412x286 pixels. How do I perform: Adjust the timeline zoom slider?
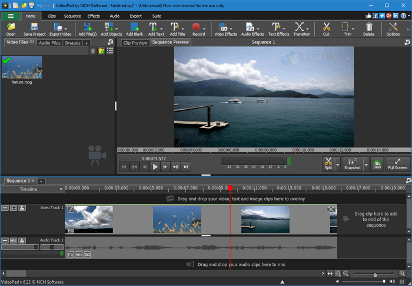point(374,274)
